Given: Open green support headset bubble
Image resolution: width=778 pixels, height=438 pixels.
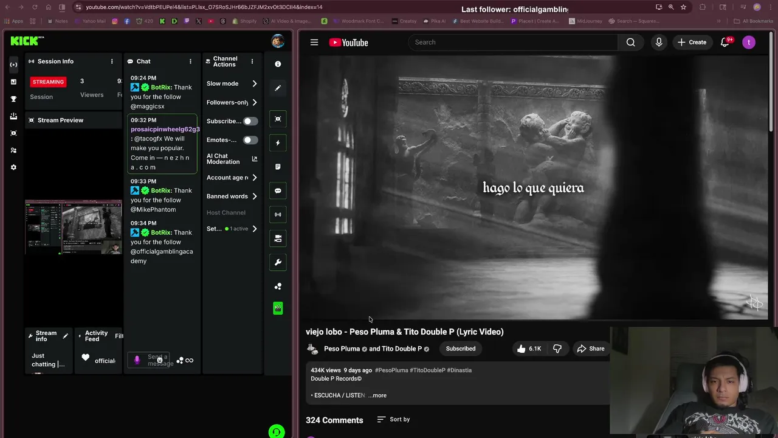Looking at the screenshot, I should [276, 432].
